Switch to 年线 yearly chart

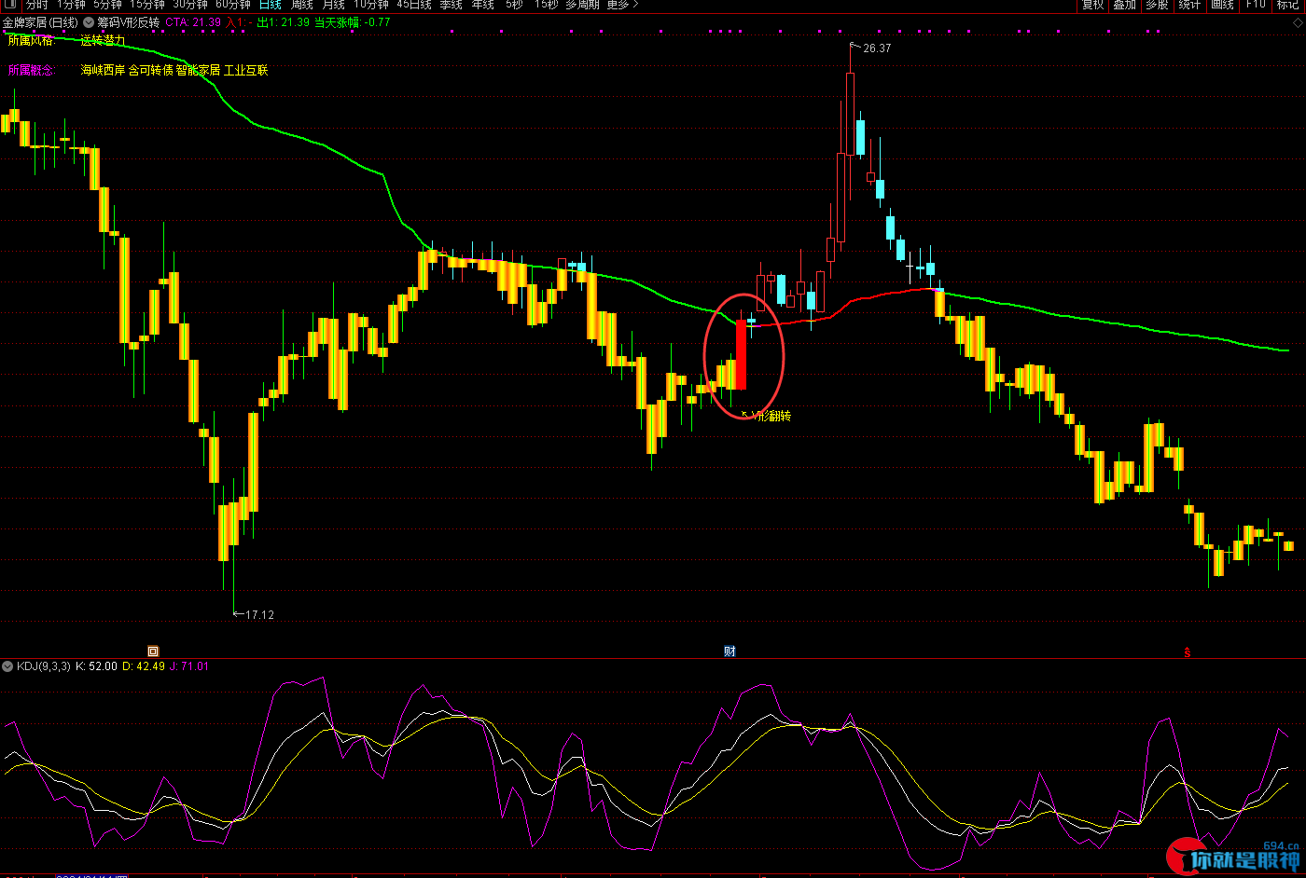483,5
